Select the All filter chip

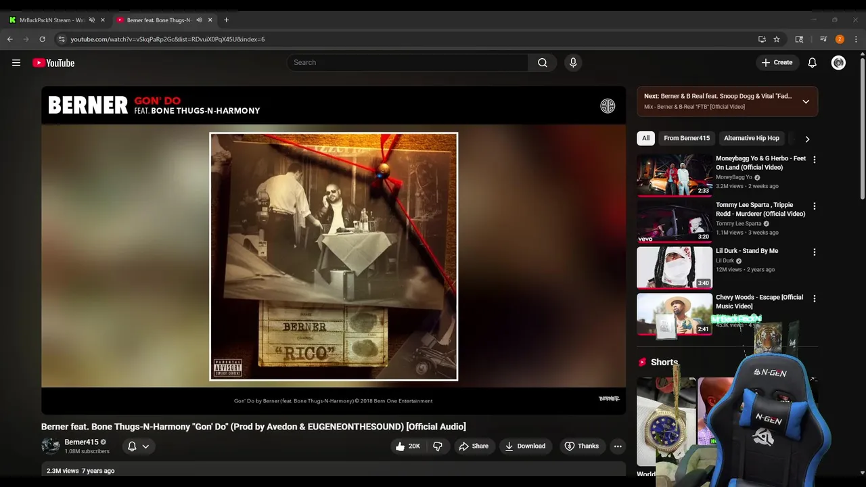point(645,139)
